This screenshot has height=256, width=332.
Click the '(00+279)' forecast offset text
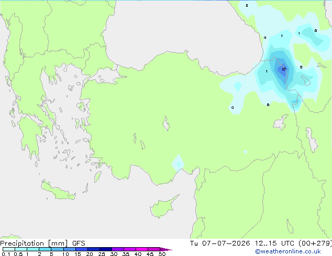point(315,243)
